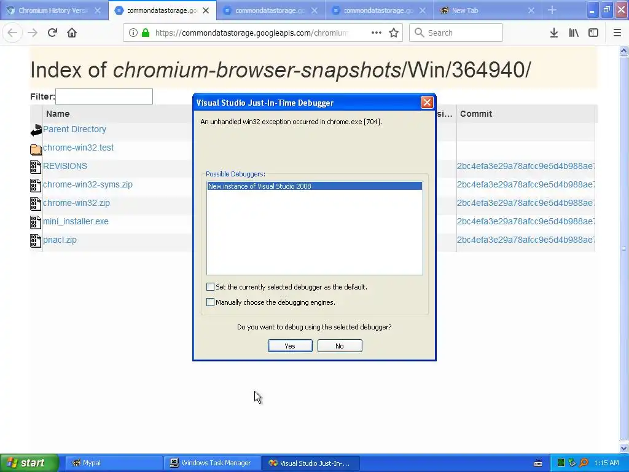This screenshot has height=472, width=629.
Task: Check manually choose the debugging engines
Action: [x=210, y=302]
